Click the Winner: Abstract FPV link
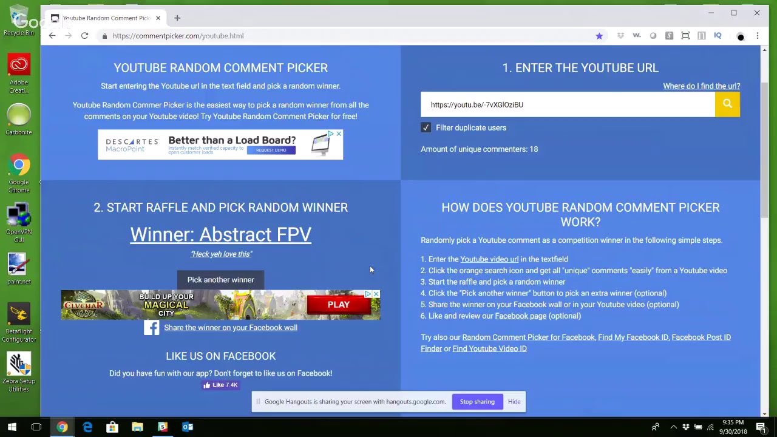This screenshot has height=437, width=777. point(220,235)
